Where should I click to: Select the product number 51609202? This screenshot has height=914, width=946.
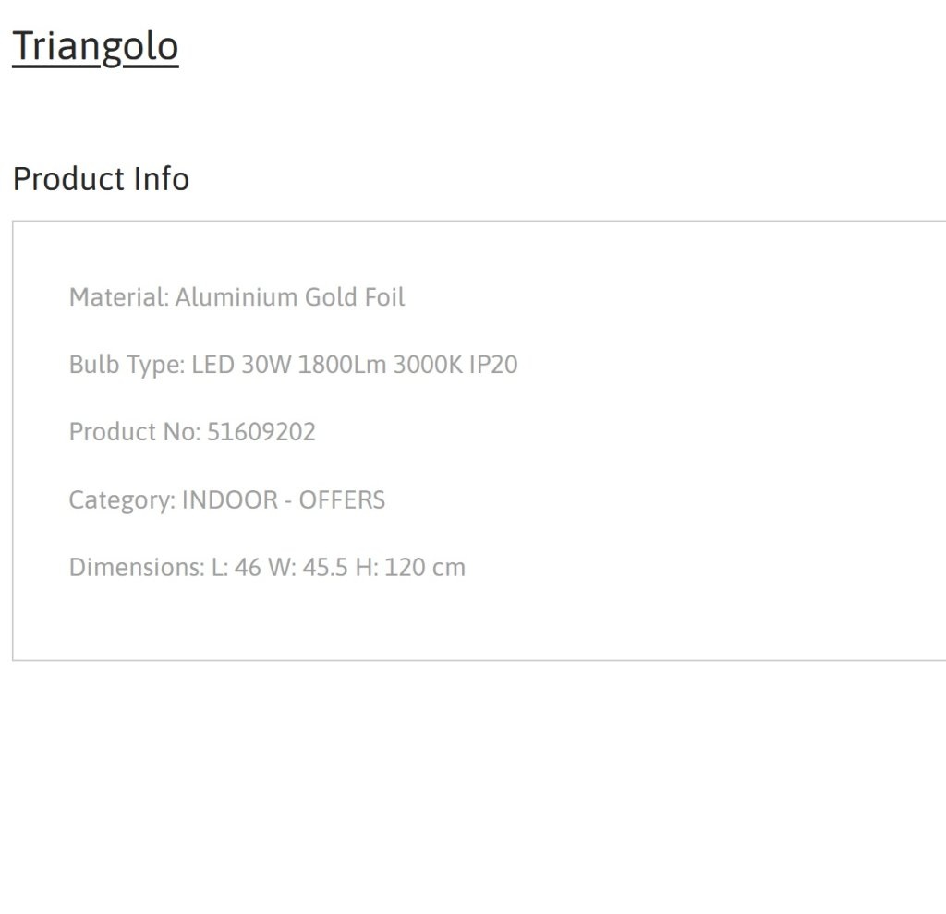click(261, 432)
